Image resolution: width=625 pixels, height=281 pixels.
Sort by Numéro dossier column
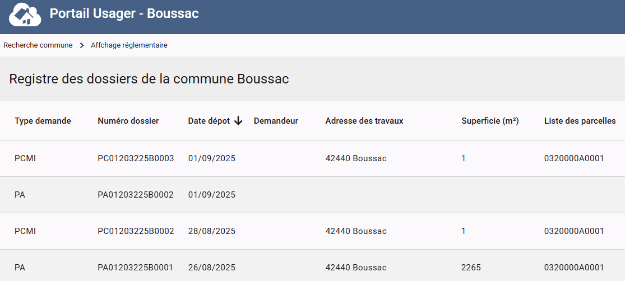click(x=128, y=121)
